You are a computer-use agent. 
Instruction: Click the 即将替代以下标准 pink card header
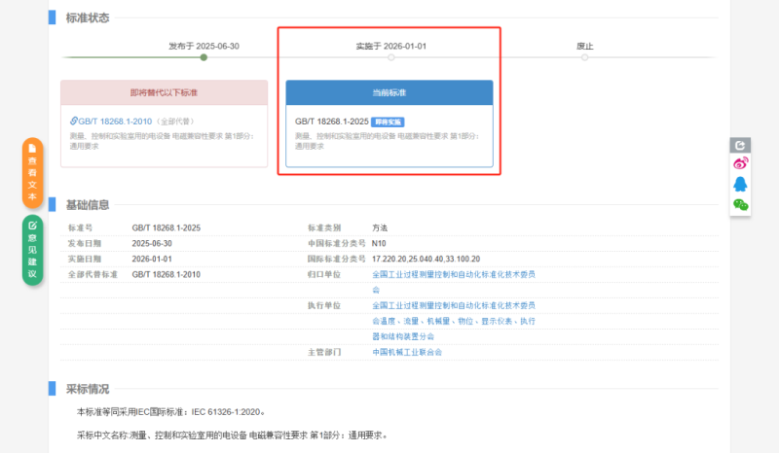(164, 92)
